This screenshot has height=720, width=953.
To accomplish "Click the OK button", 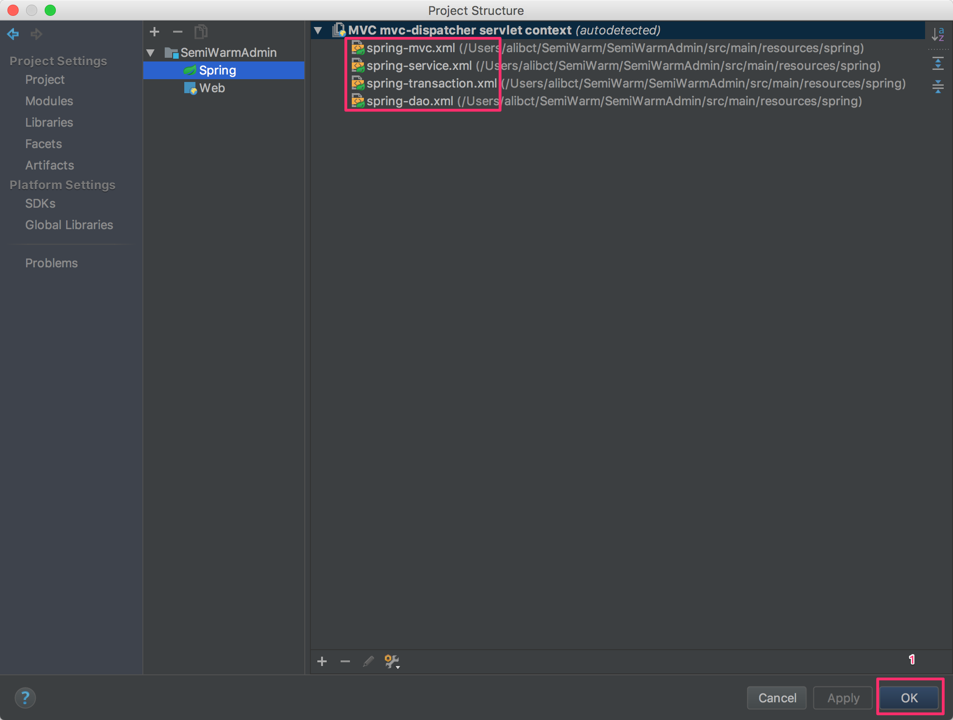I will [909, 698].
